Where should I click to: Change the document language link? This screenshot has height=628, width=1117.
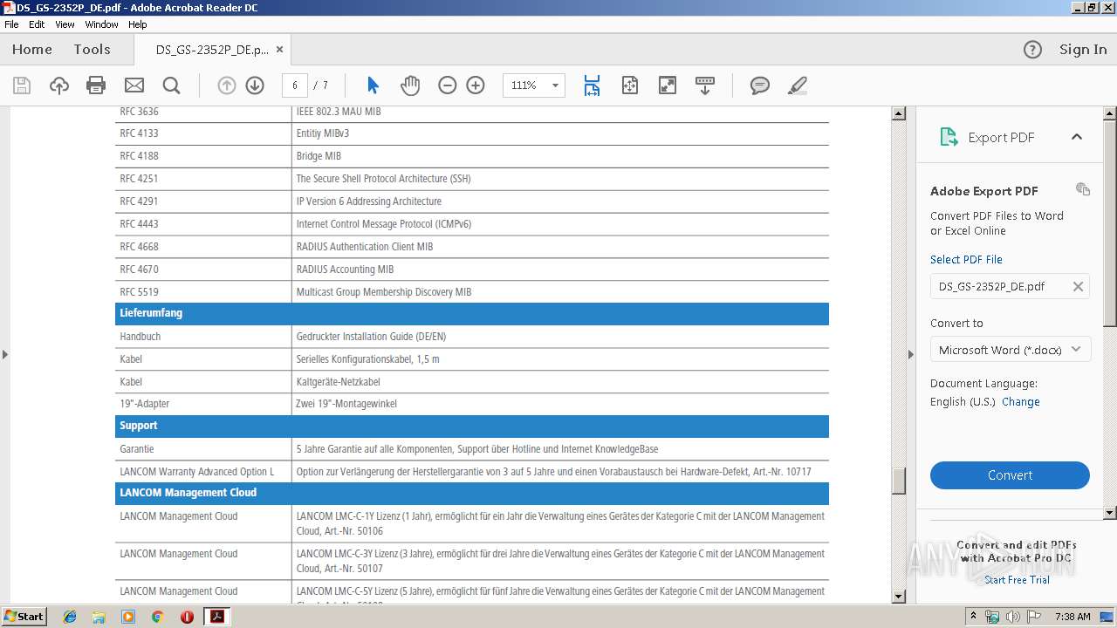click(x=1020, y=402)
